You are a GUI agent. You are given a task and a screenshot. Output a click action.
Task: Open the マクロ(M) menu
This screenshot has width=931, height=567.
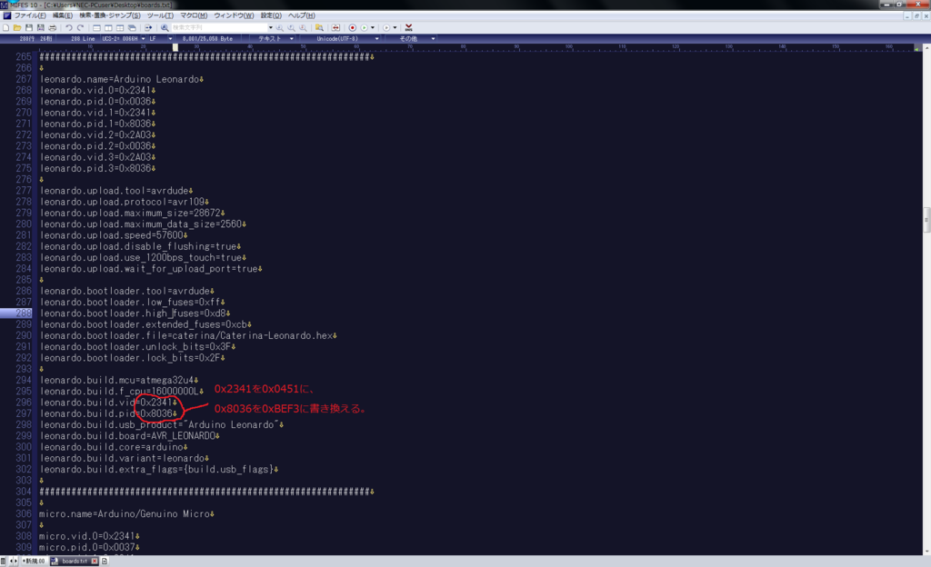(x=194, y=15)
